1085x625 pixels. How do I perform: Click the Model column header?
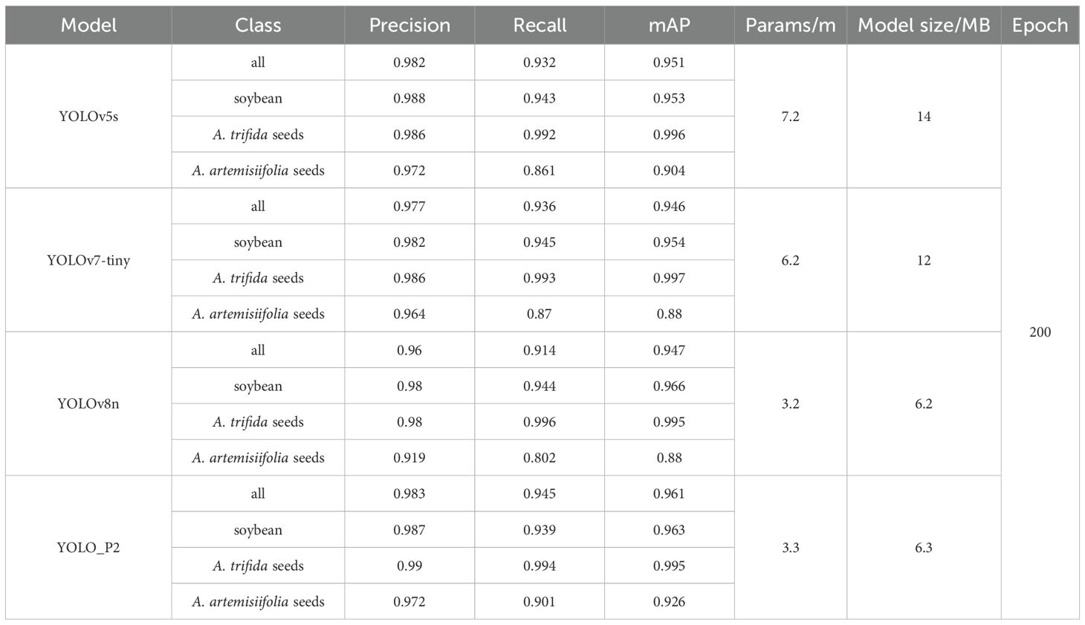[88, 25]
